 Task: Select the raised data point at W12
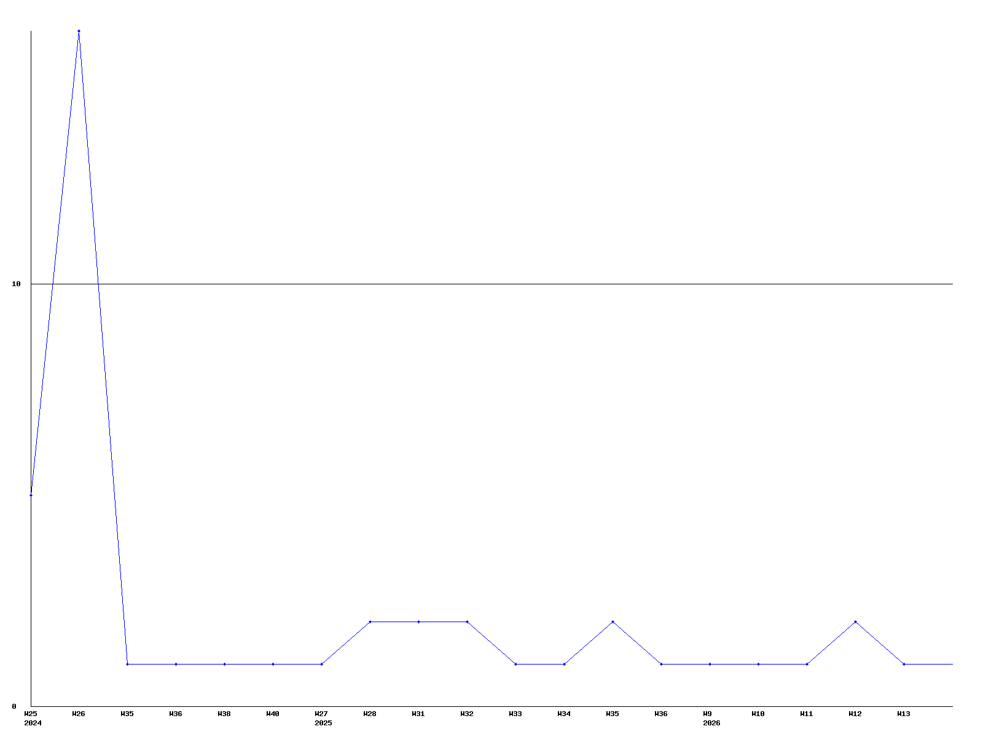[x=855, y=622]
